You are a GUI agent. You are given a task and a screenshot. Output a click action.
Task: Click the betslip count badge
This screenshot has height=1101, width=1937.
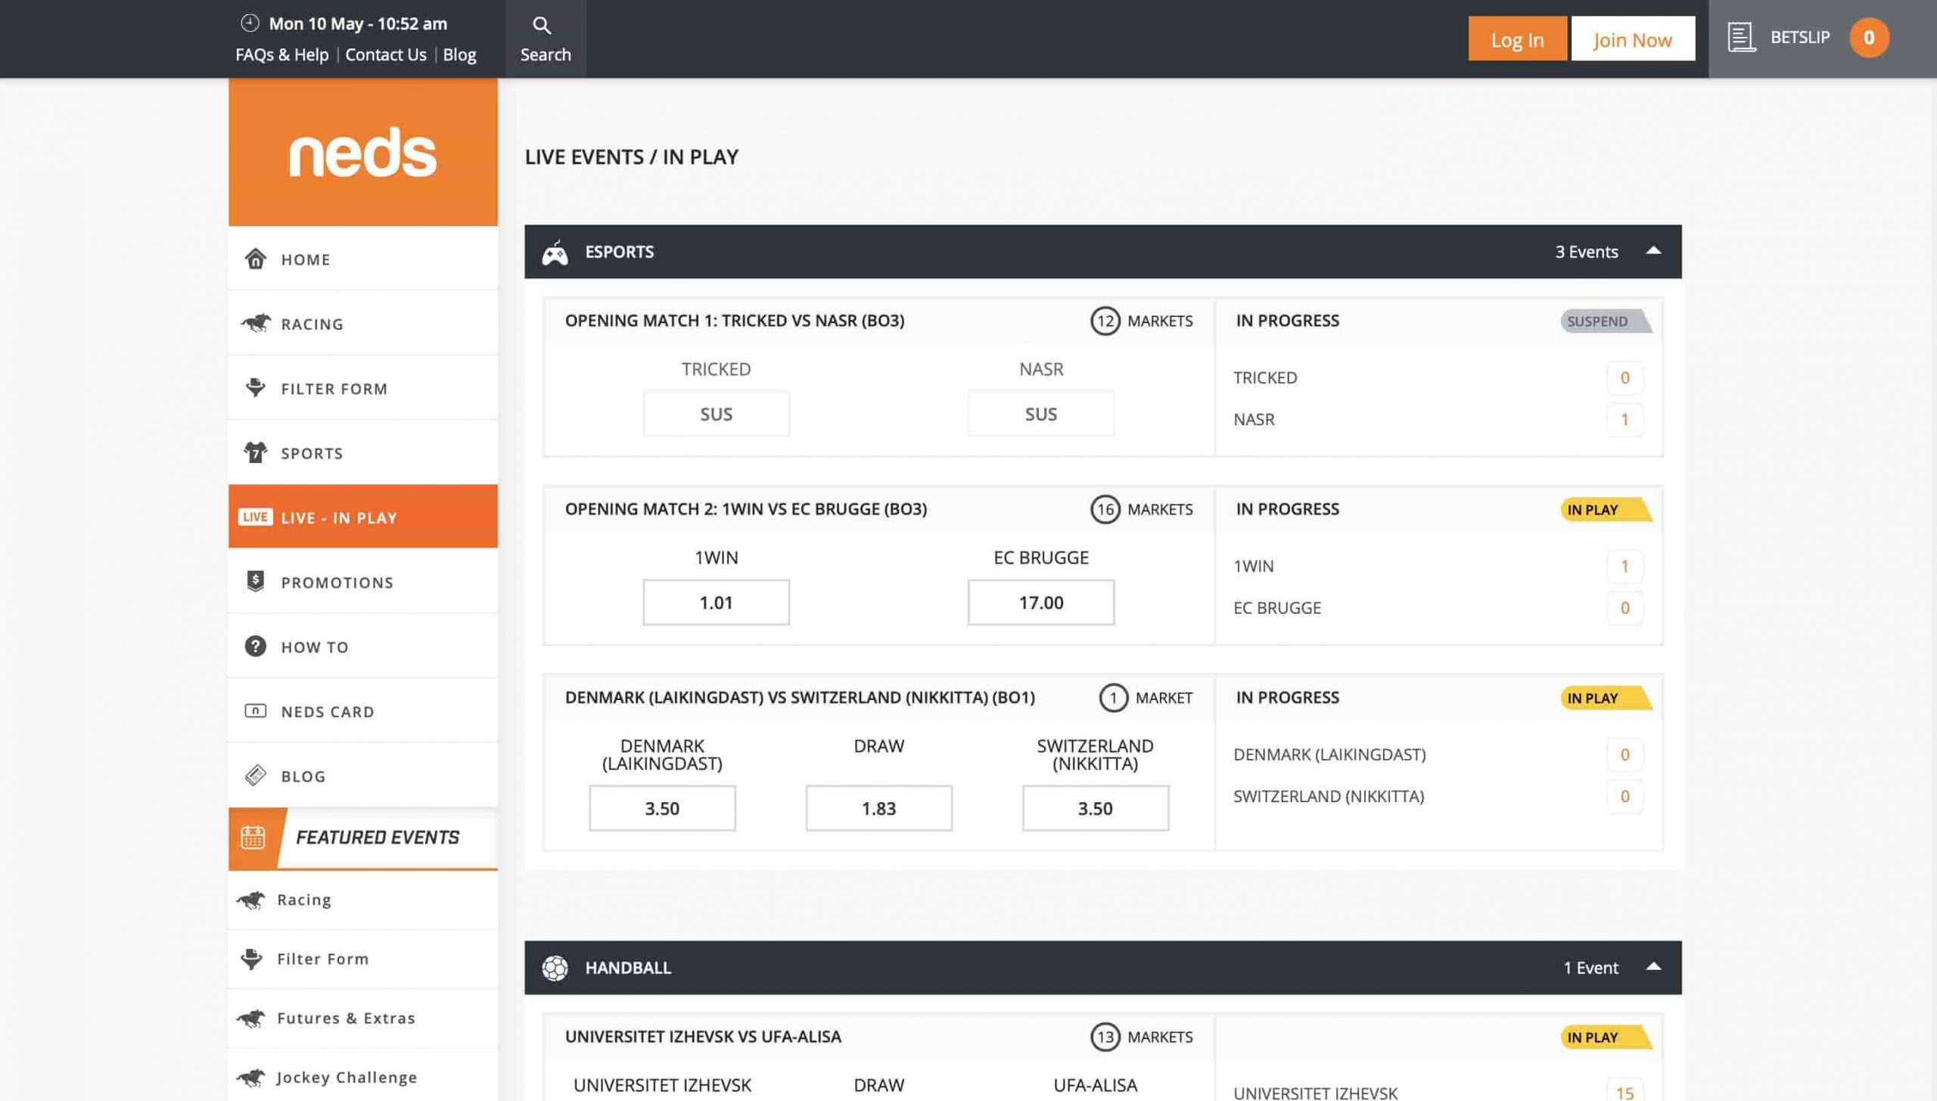pos(1868,37)
